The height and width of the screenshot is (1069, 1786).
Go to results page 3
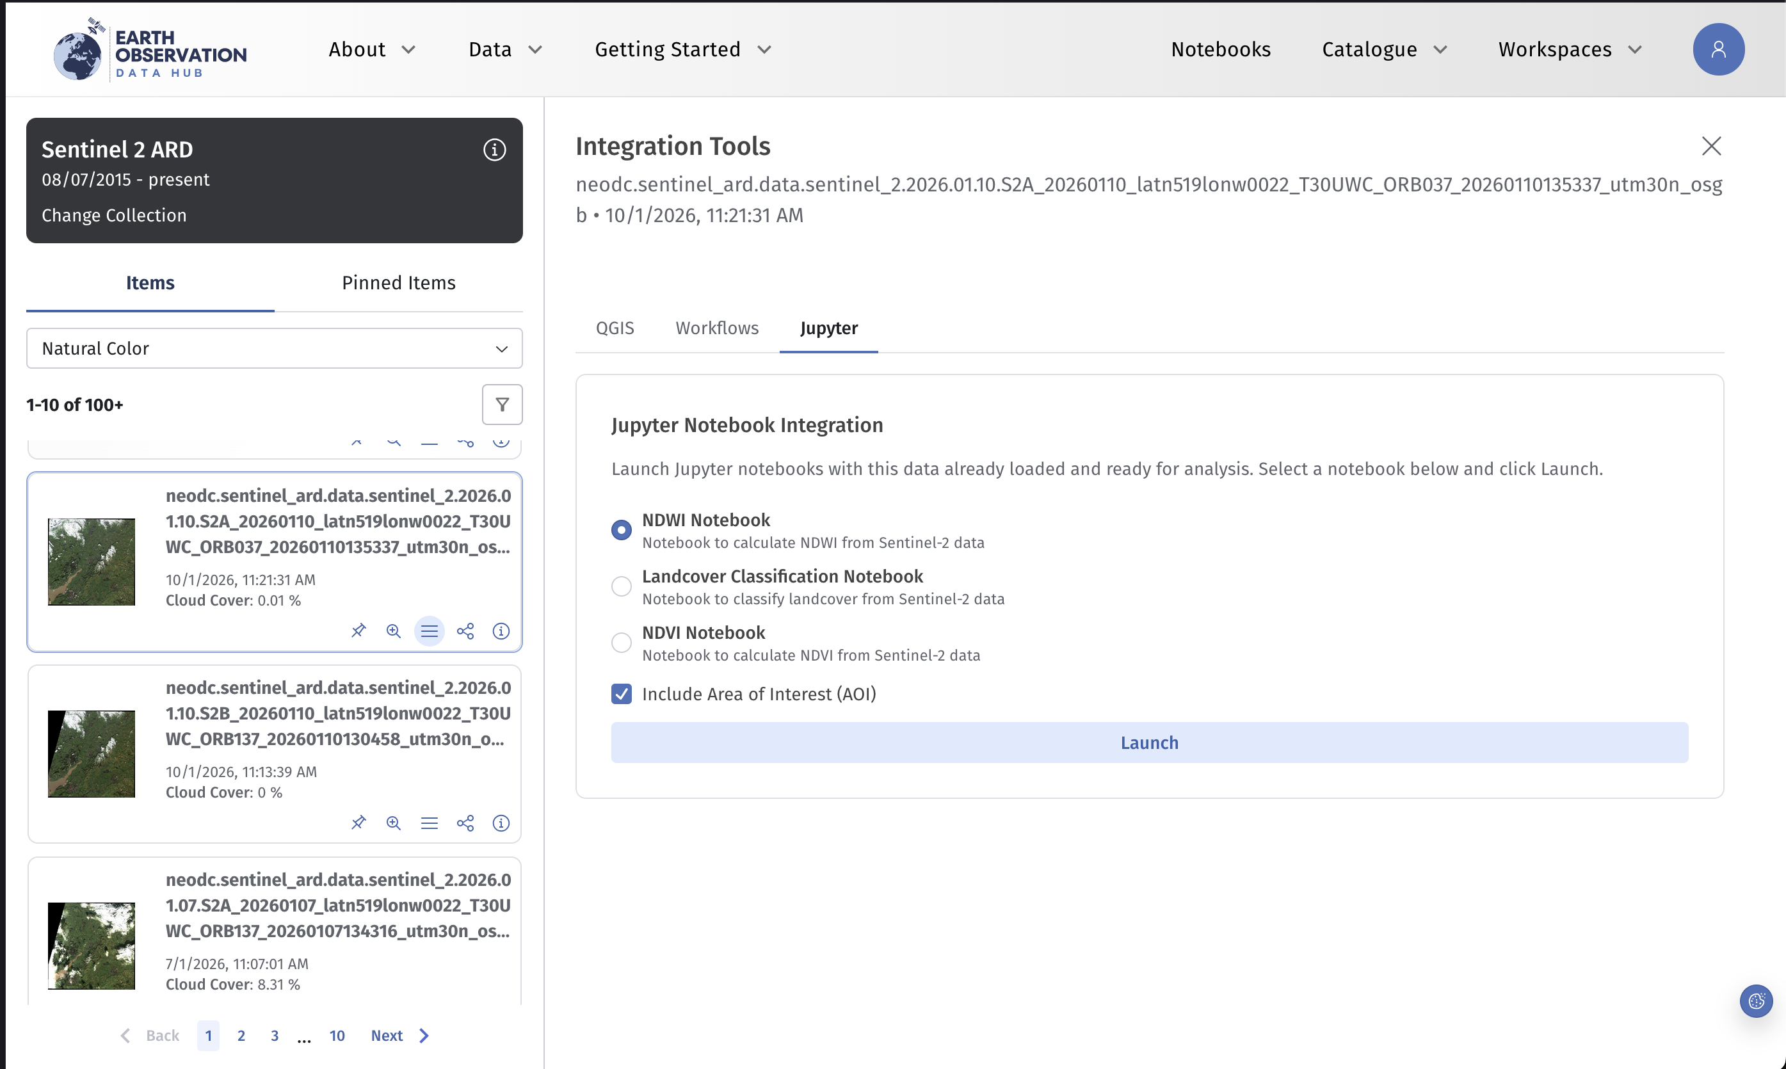click(x=275, y=1036)
